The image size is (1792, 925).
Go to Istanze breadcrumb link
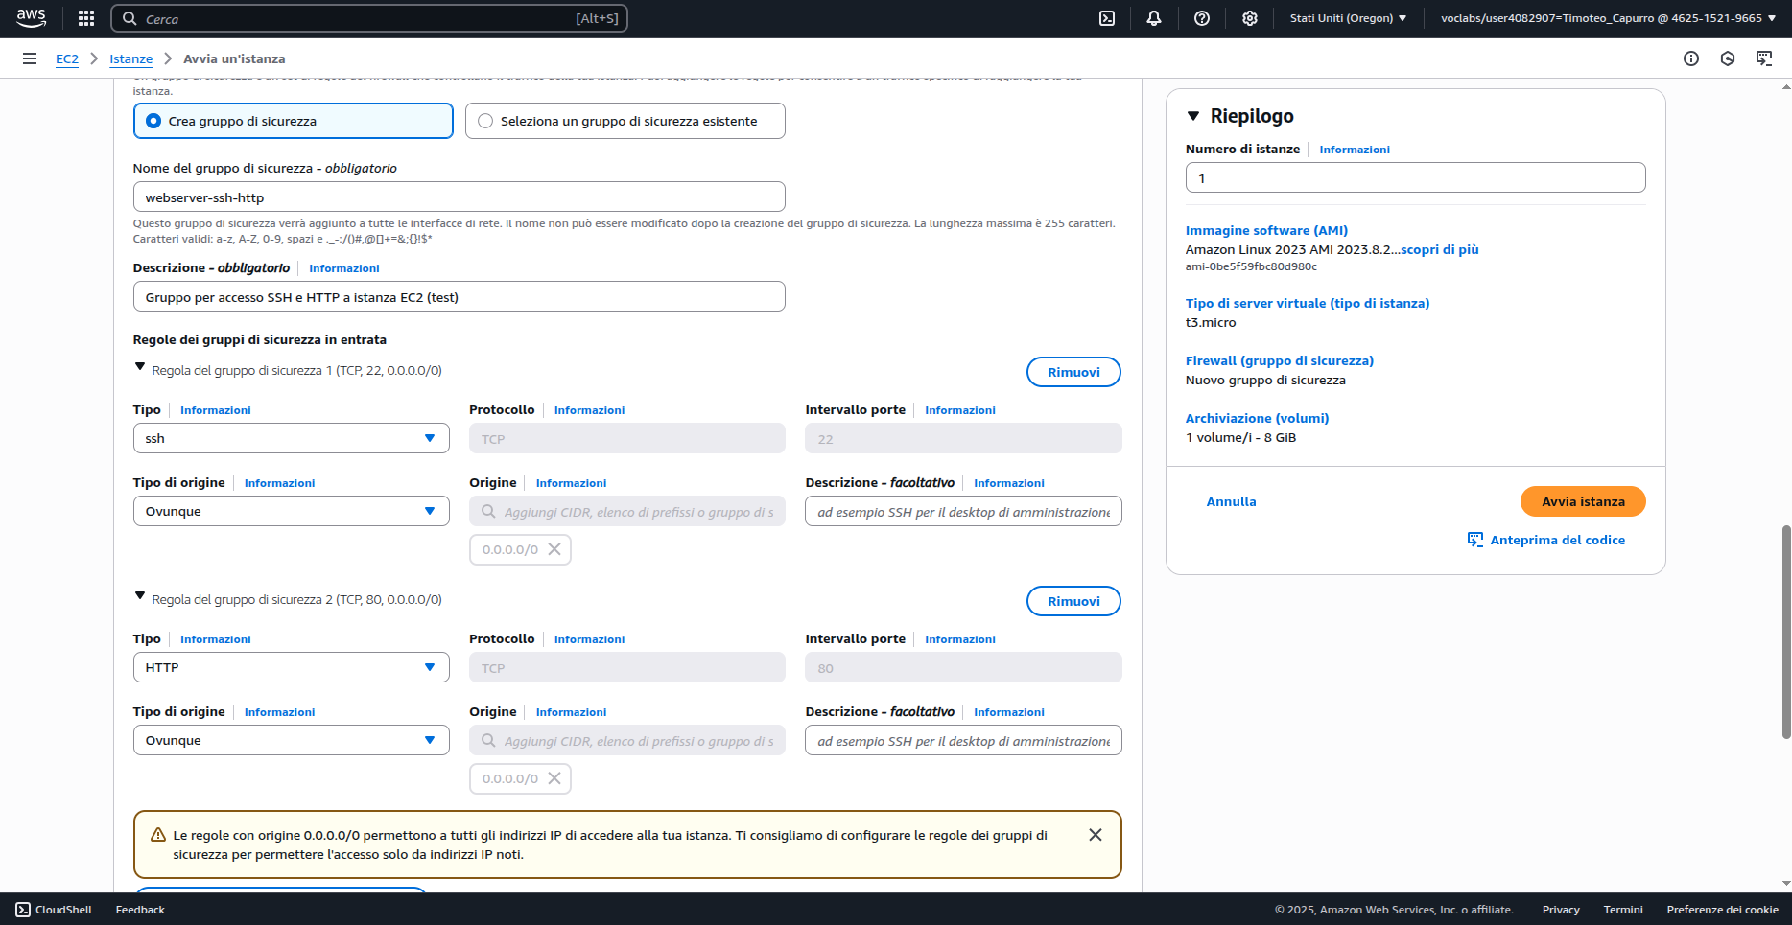pyautogui.click(x=131, y=58)
